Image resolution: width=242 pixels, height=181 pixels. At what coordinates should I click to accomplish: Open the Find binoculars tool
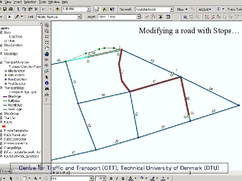click(47, 89)
